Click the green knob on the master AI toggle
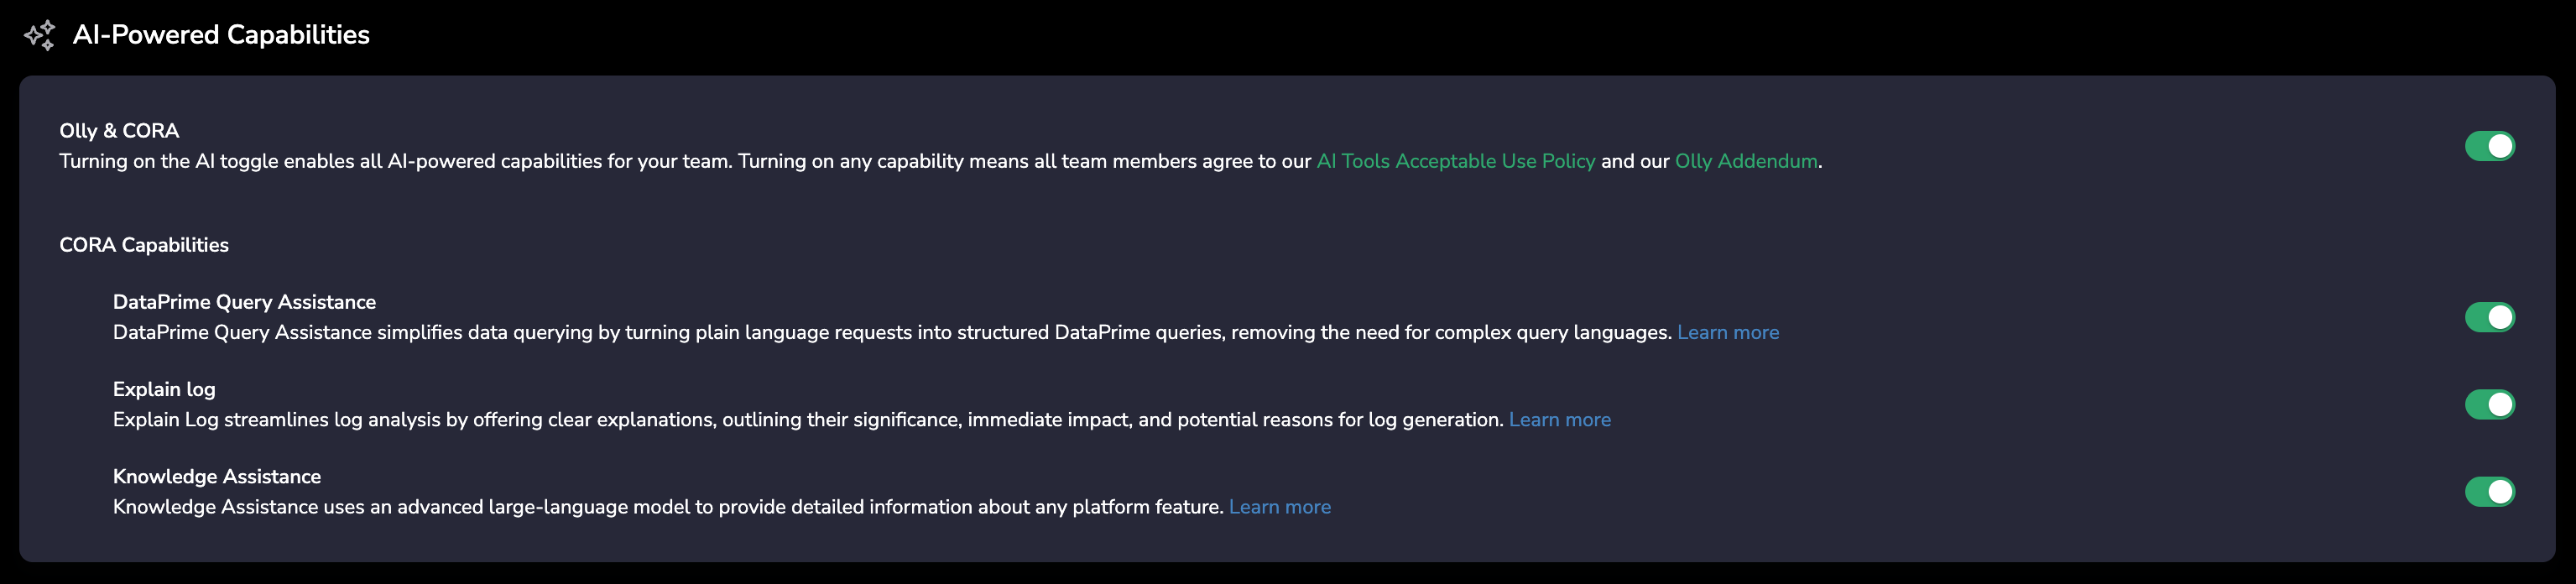 [x=2499, y=145]
